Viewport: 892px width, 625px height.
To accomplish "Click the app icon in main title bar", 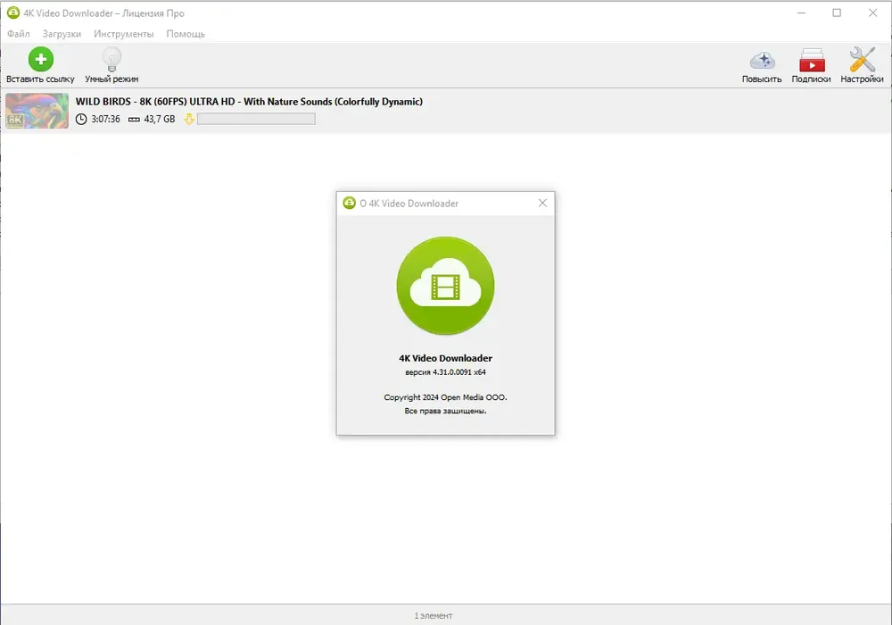I will (13, 12).
